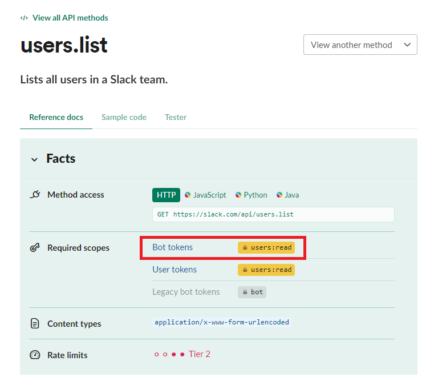
Task: Click the Method access plug icon
Action: [x=35, y=195]
